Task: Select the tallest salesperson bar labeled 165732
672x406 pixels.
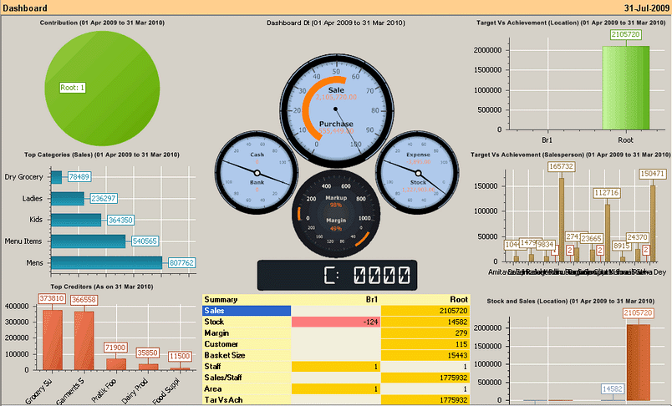Action: point(561,219)
